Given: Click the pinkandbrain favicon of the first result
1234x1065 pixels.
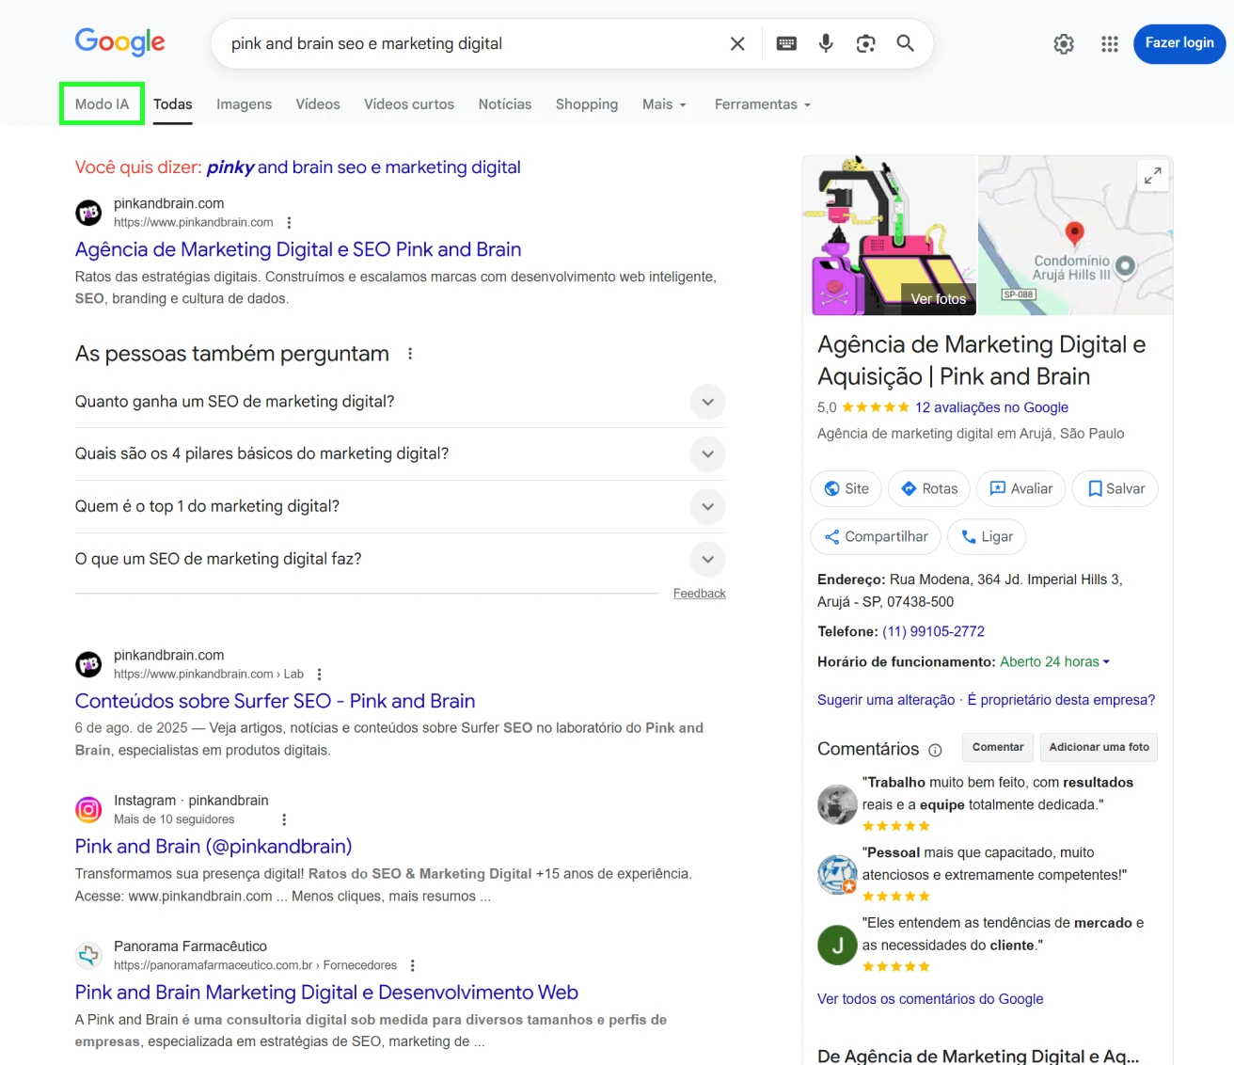Looking at the screenshot, I should [88, 213].
